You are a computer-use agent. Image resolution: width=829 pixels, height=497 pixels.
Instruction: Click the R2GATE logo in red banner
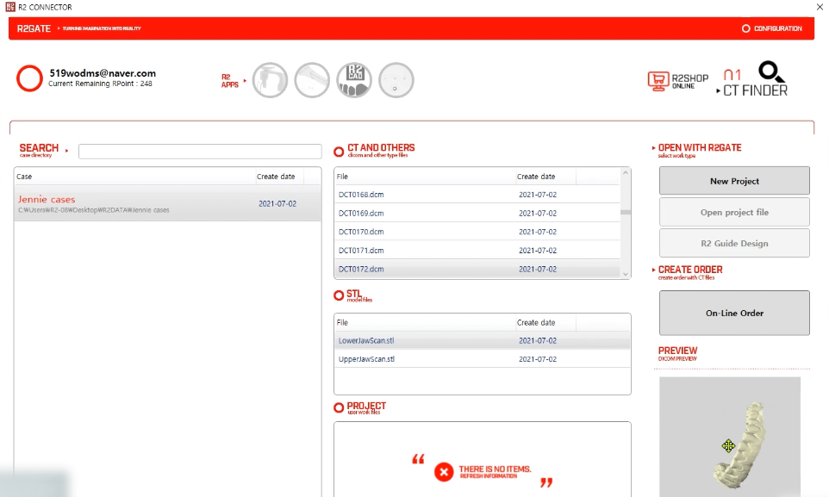point(33,28)
